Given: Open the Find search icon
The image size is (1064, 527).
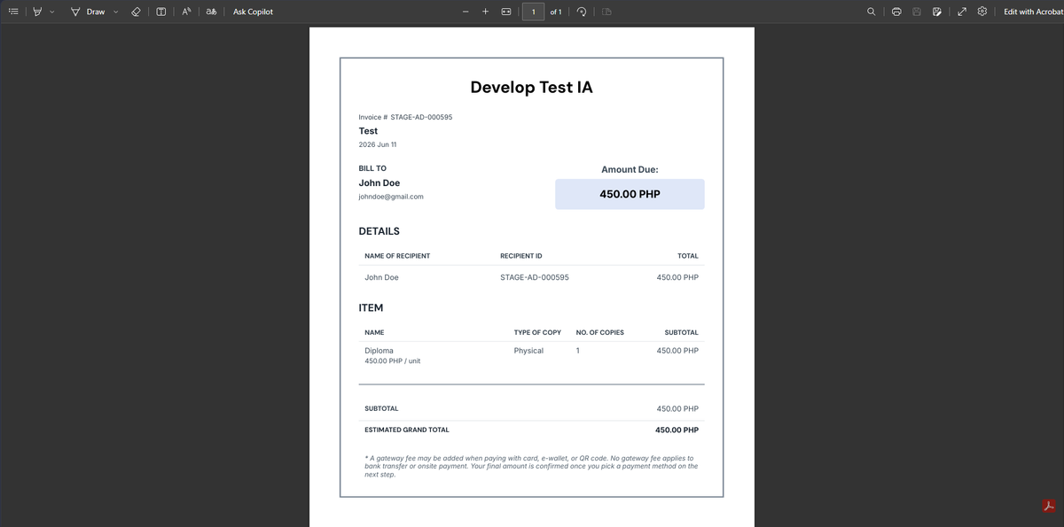Looking at the screenshot, I should 872,12.
